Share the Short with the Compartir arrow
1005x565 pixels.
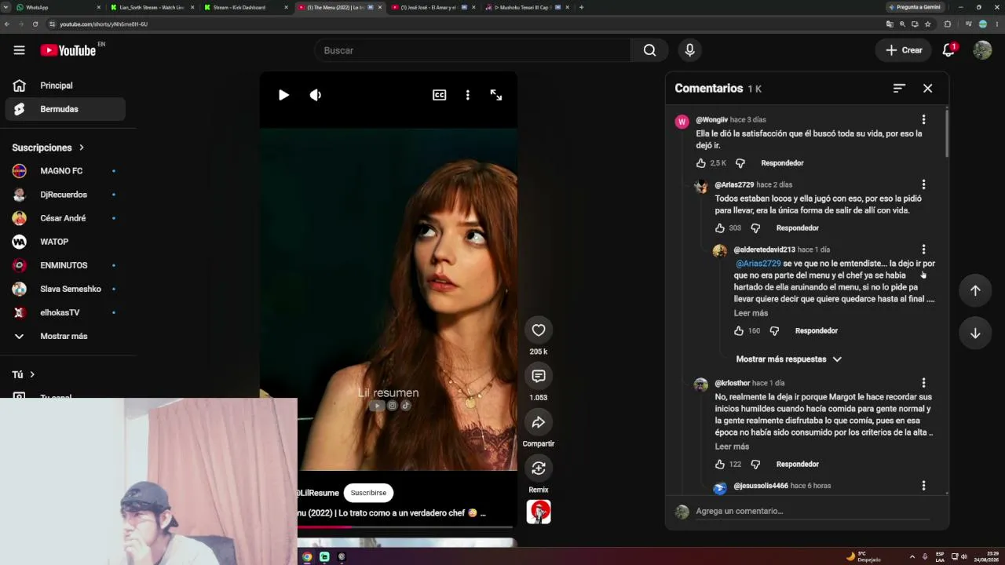click(x=539, y=422)
